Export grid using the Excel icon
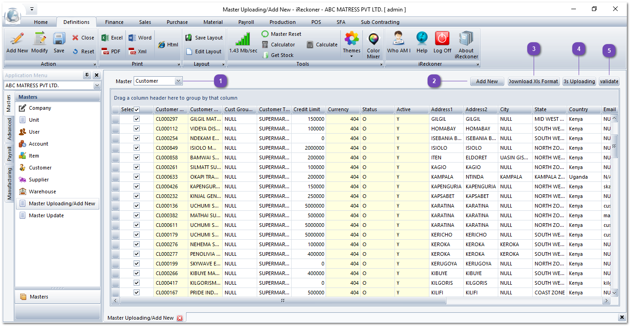The image size is (631, 327). click(112, 38)
